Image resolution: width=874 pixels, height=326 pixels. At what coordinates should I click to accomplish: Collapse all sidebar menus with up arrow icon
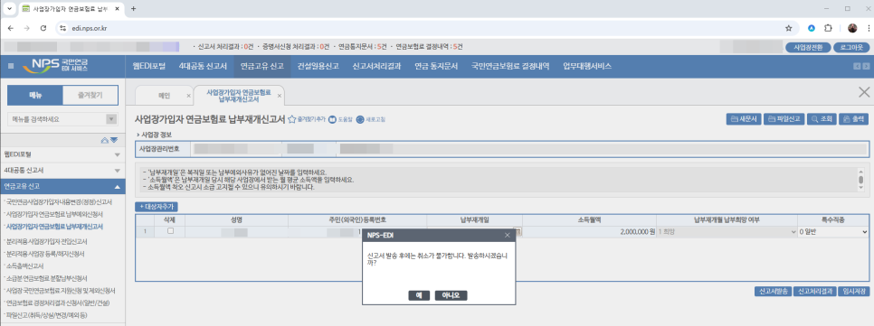[x=105, y=140]
